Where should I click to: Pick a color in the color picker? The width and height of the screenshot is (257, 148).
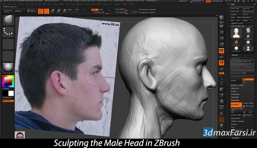click(x=8, y=81)
